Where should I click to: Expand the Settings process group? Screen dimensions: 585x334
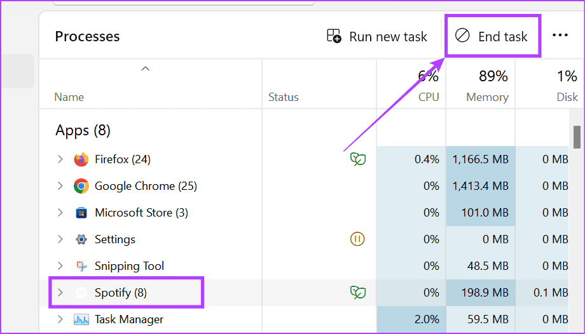pos(60,239)
